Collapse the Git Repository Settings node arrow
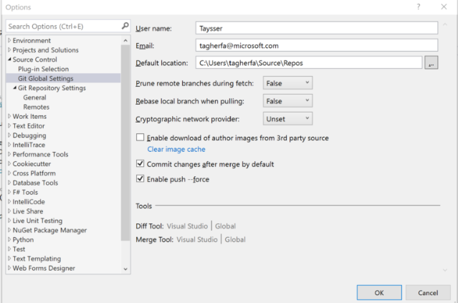458x303 pixels. (x=14, y=87)
